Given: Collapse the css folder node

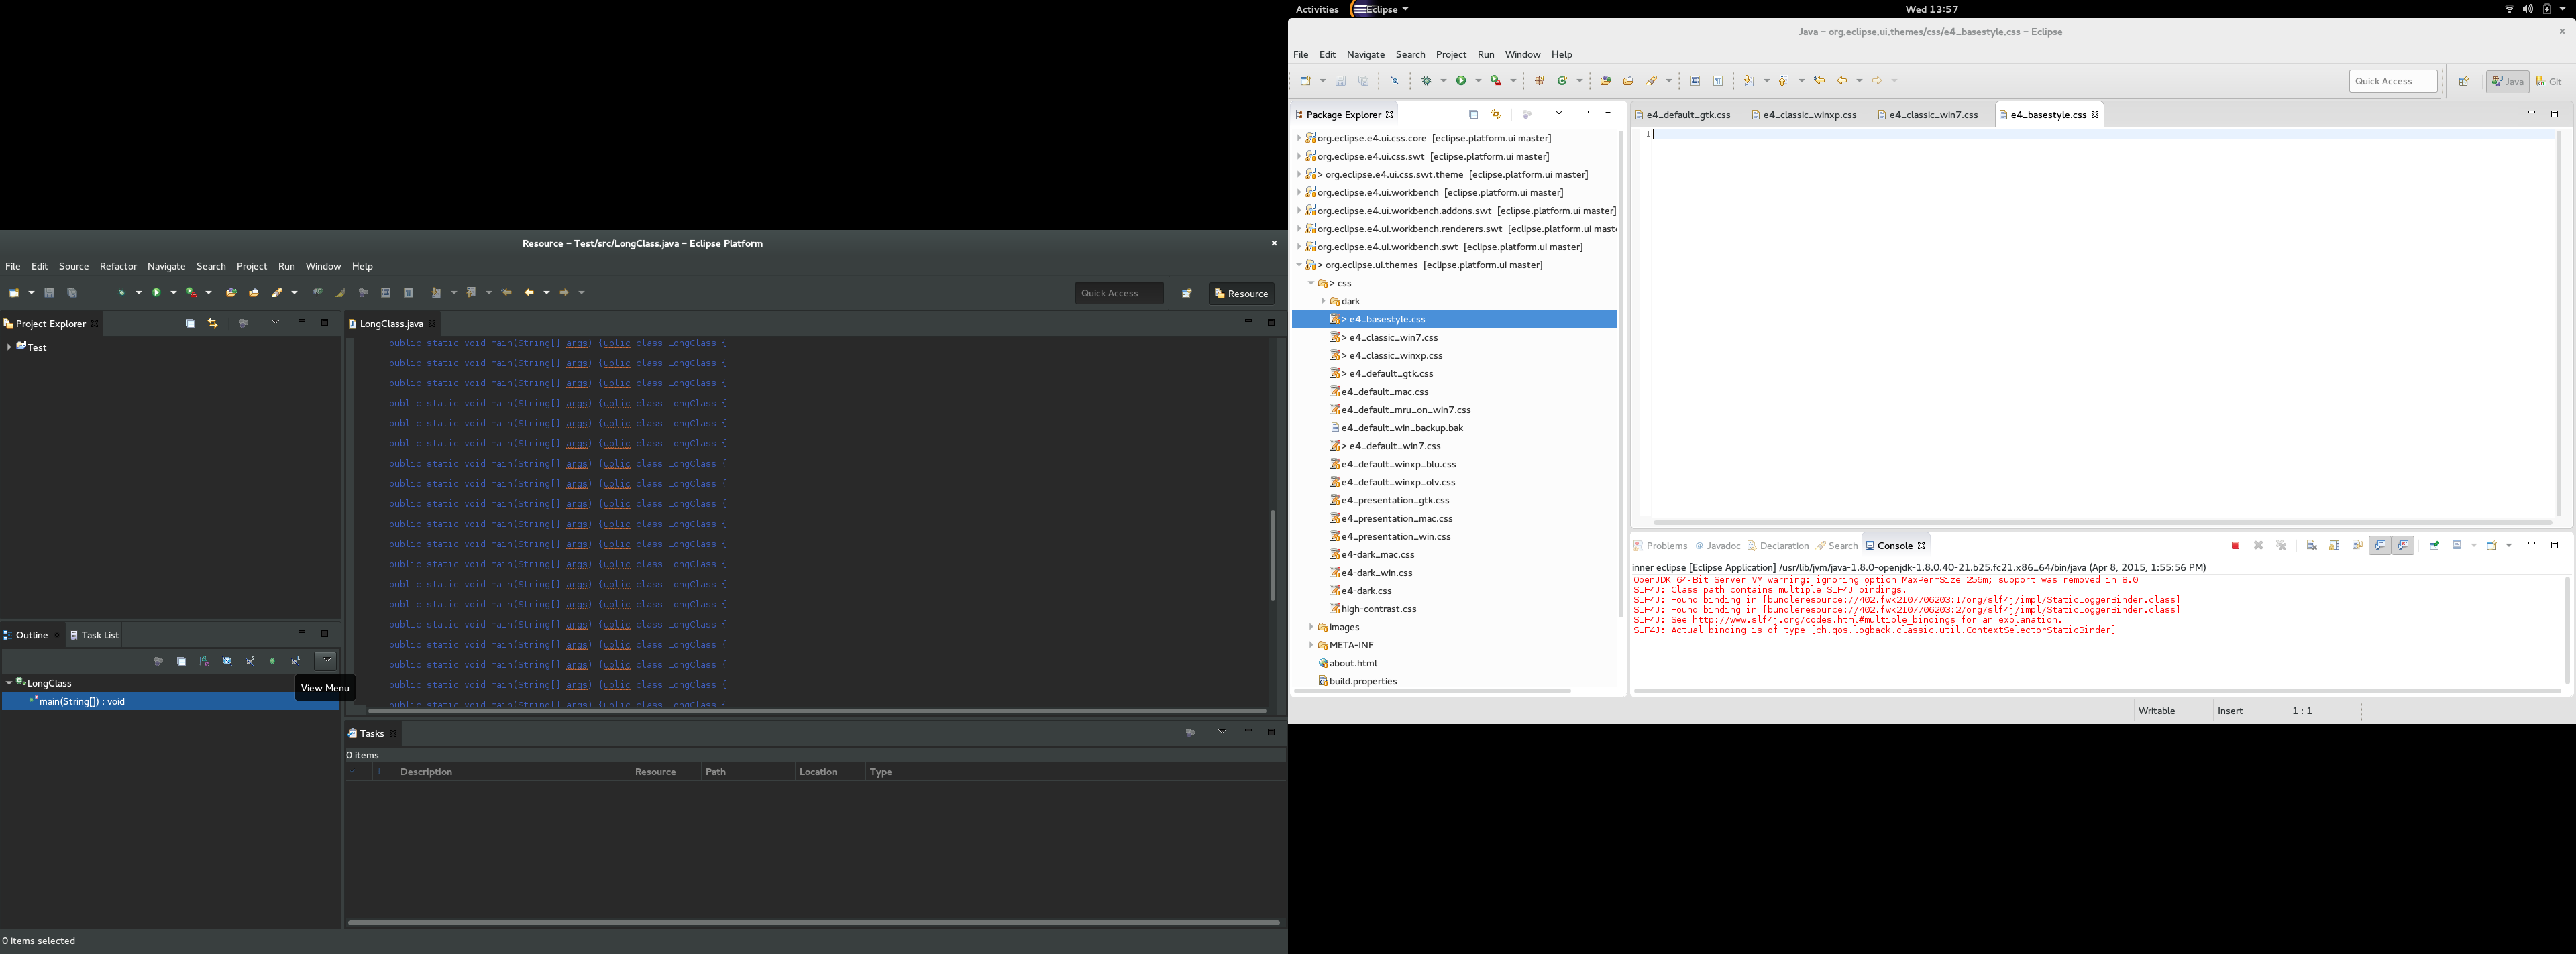Looking at the screenshot, I should point(1311,284).
